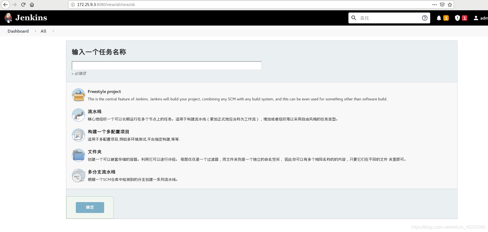The image size is (488, 232).
Task: Click the Pocket save icon
Action: 442,5
